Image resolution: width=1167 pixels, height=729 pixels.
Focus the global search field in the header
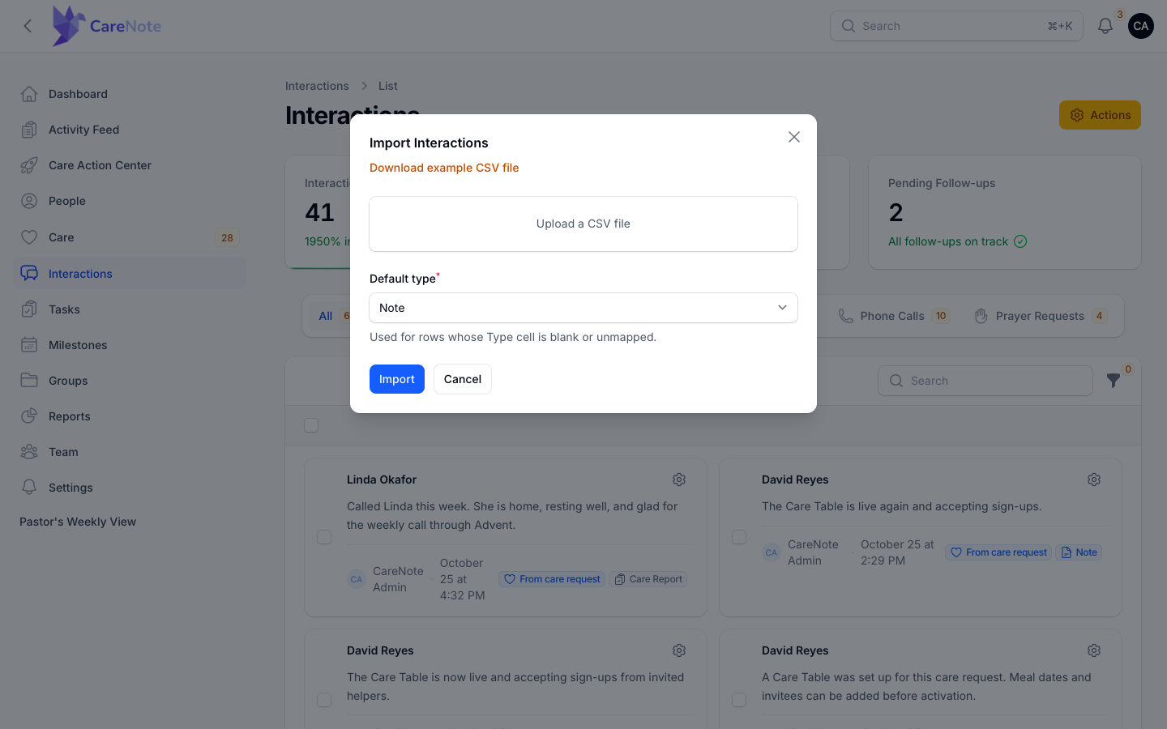[956, 26]
